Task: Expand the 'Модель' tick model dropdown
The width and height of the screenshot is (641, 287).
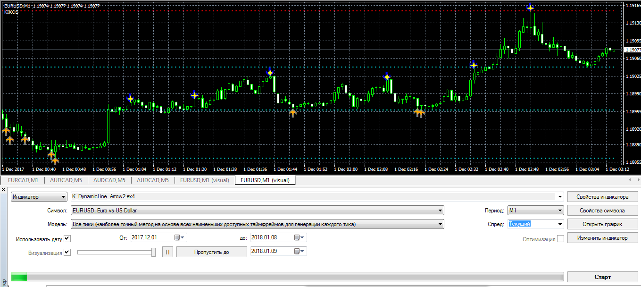Action: 440,224
